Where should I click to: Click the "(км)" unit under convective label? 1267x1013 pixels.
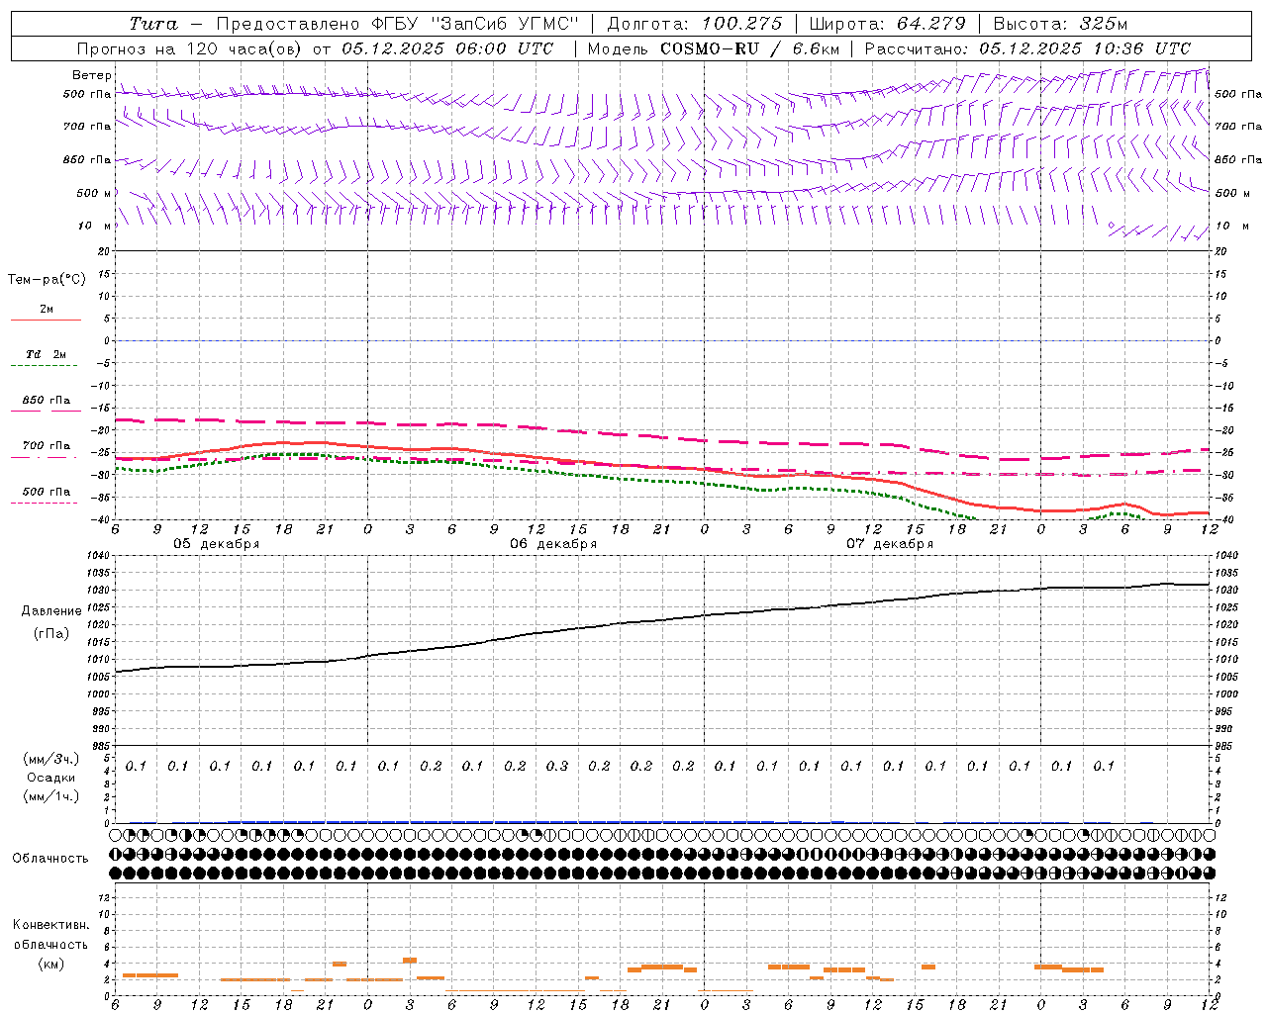[x=50, y=964]
